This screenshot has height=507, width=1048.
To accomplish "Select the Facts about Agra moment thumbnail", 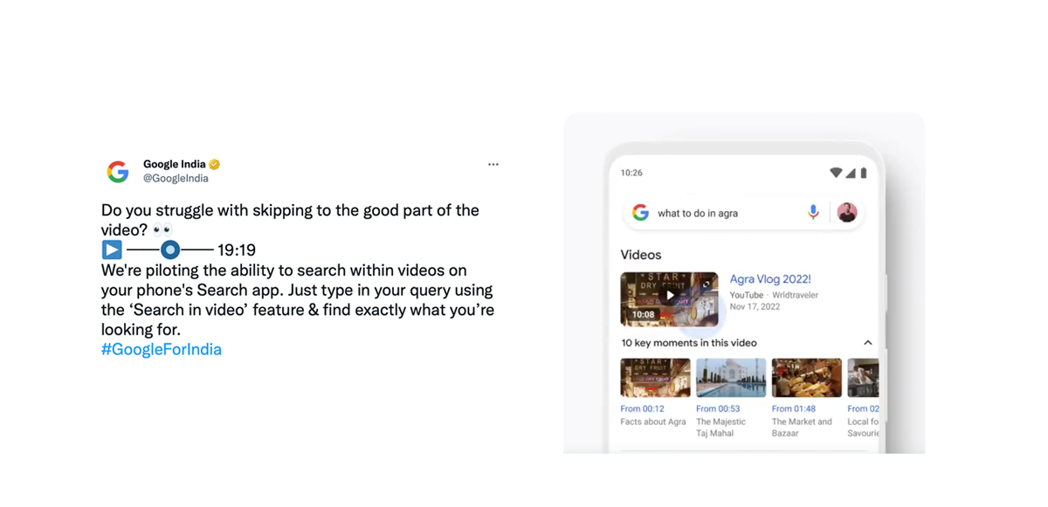I will click(655, 378).
